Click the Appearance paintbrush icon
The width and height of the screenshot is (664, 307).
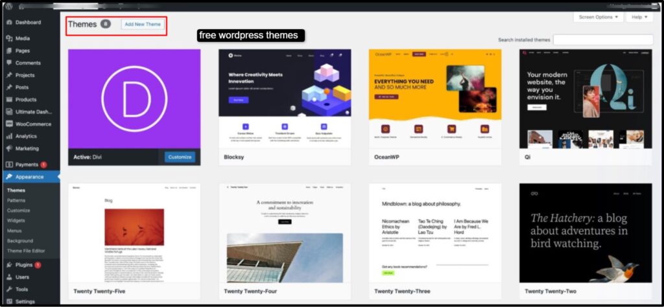(x=9, y=177)
